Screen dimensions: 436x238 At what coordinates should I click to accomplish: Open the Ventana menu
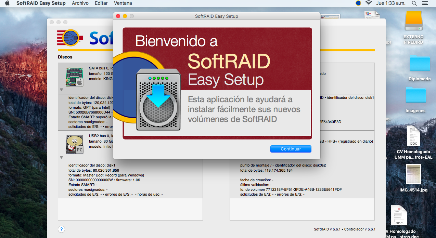[123, 3]
